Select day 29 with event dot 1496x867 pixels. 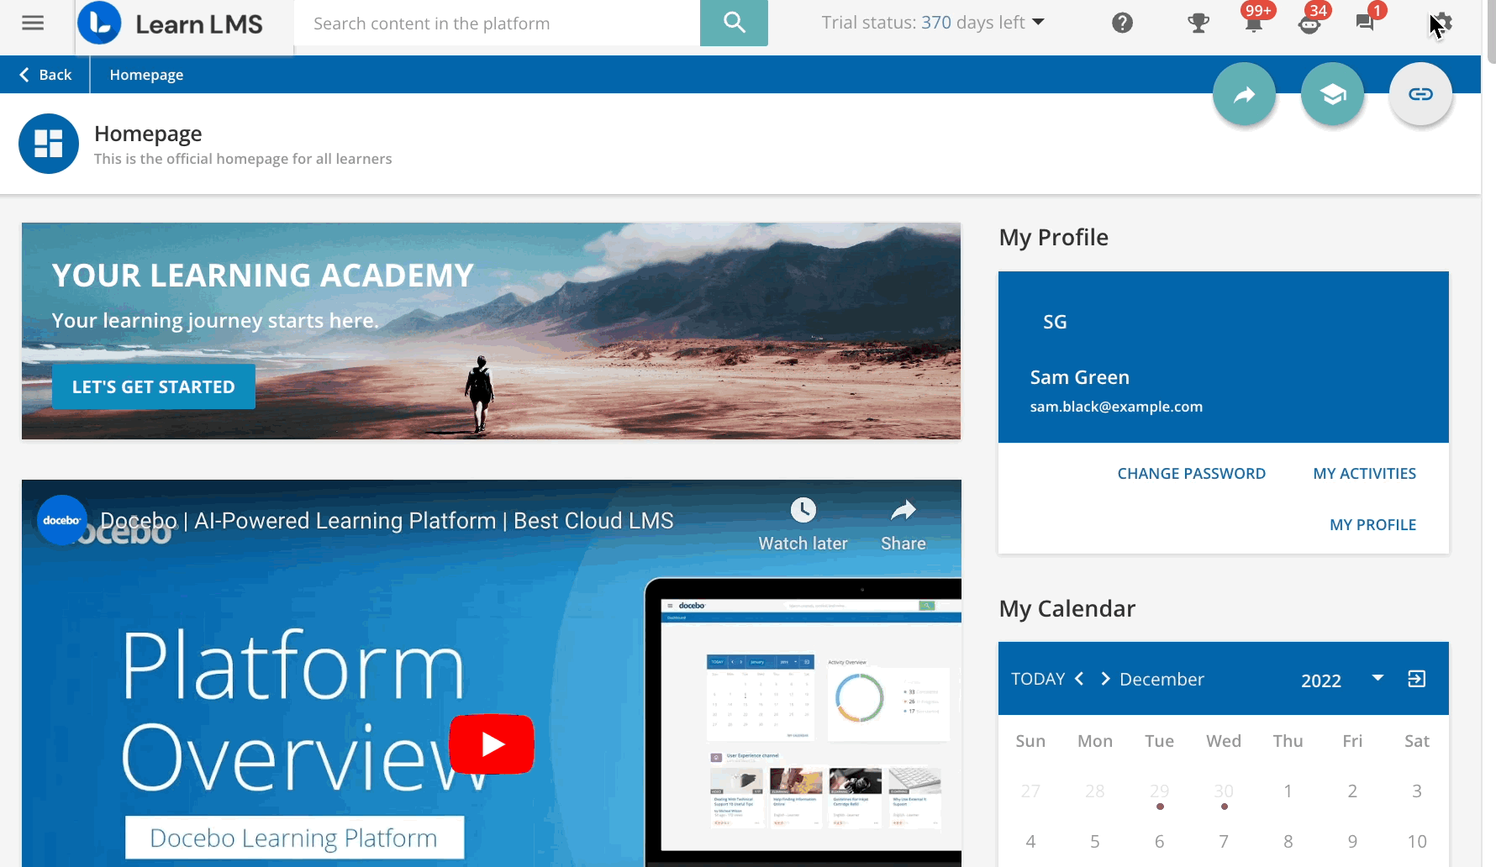coord(1159,791)
